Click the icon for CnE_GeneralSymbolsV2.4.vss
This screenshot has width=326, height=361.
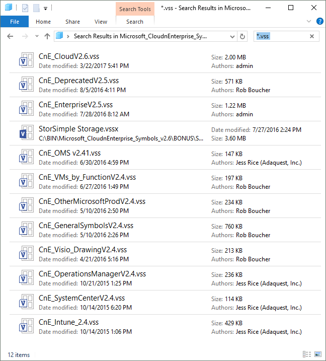point(26,230)
